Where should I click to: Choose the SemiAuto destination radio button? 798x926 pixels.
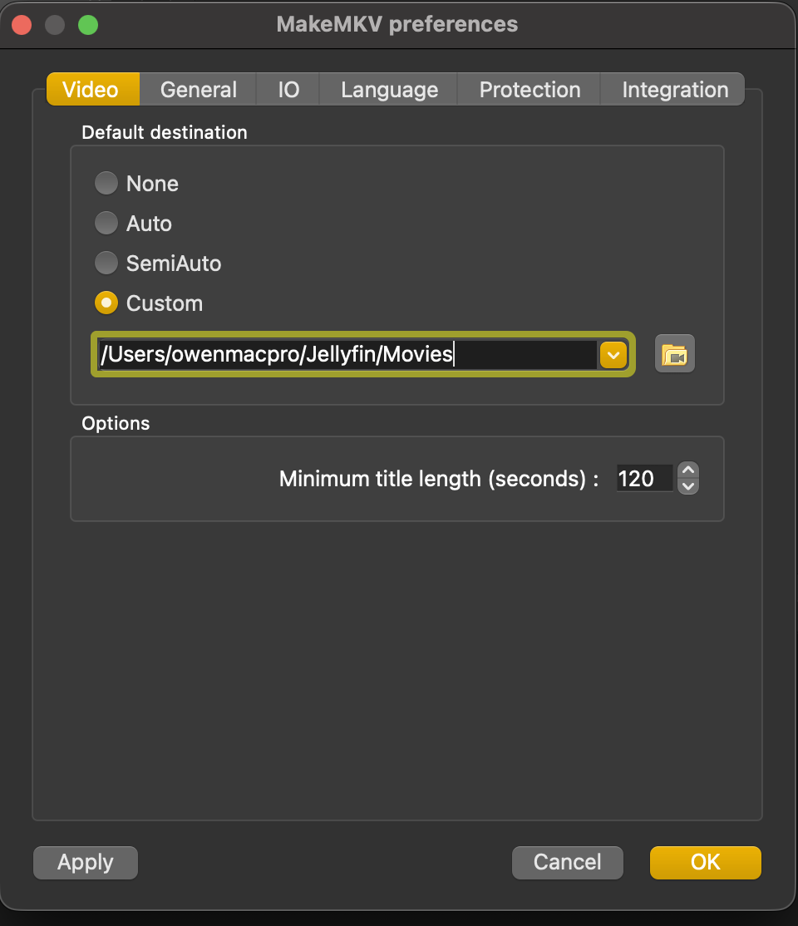point(106,263)
